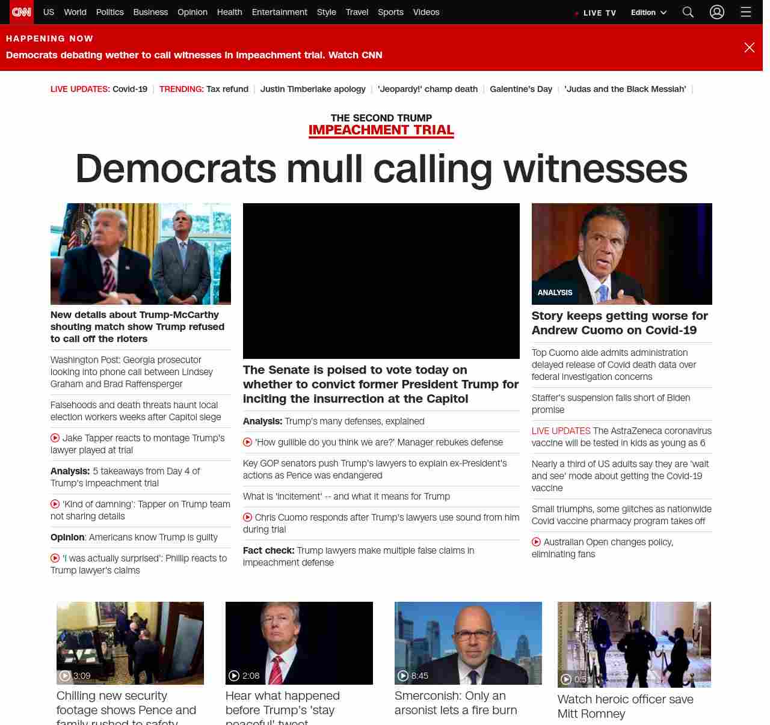Image resolution: width=770 pixels, height=725 pixels.
Task: Open the hamburger menu icon
Action: click(746, 12)
